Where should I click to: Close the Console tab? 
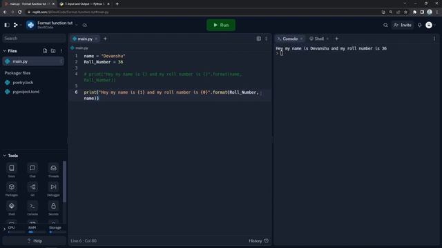302,39
